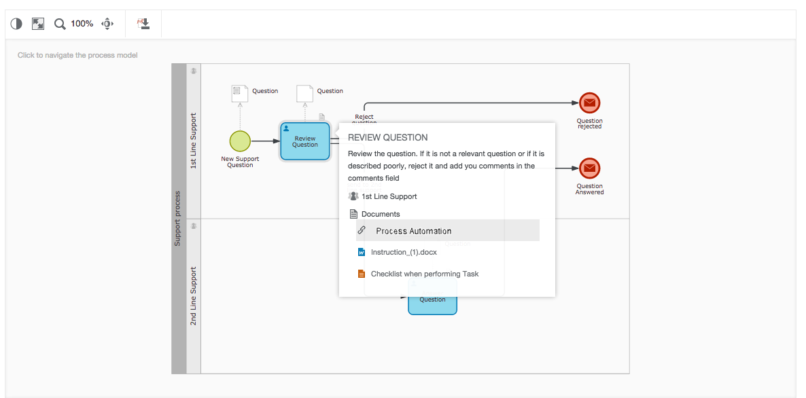Open Checklist when performing Task
806x398 pixels.
tap(424, 274)
